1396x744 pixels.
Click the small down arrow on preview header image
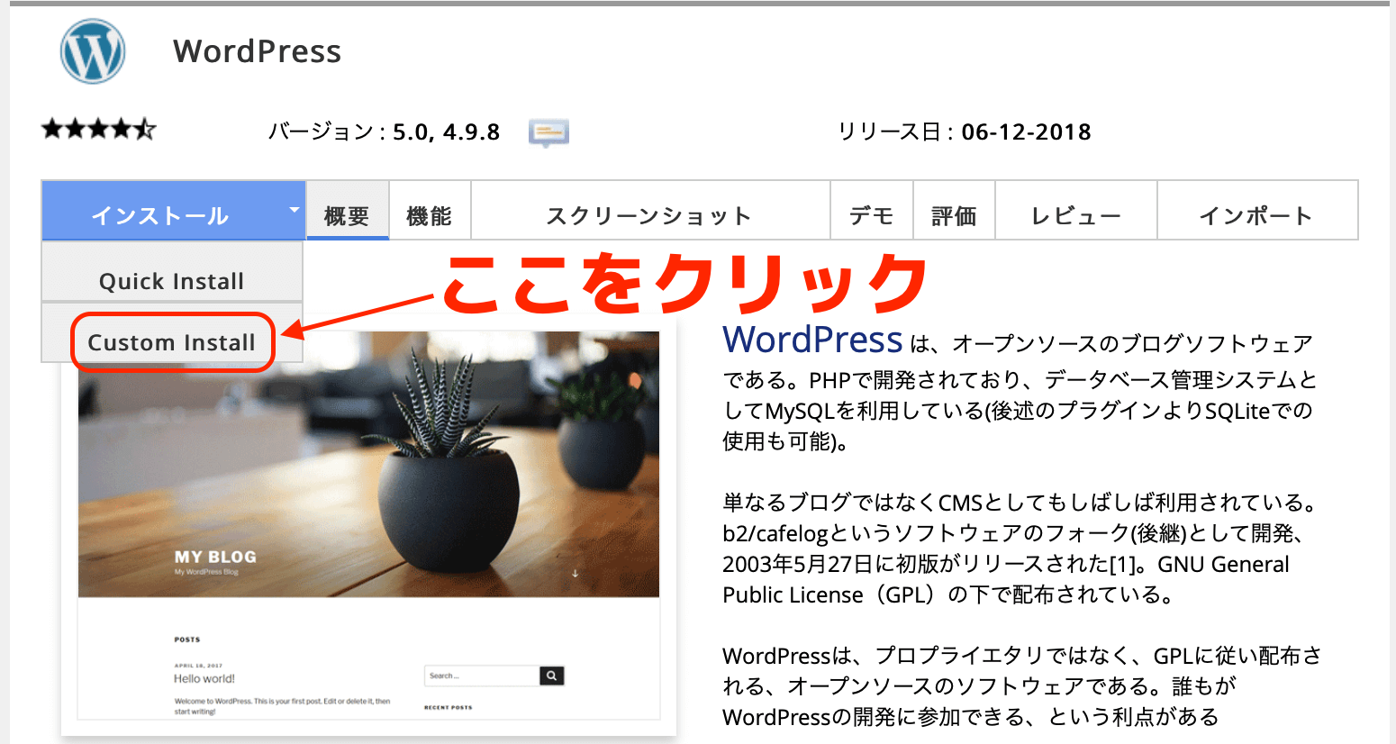click(x=575, y=573)
